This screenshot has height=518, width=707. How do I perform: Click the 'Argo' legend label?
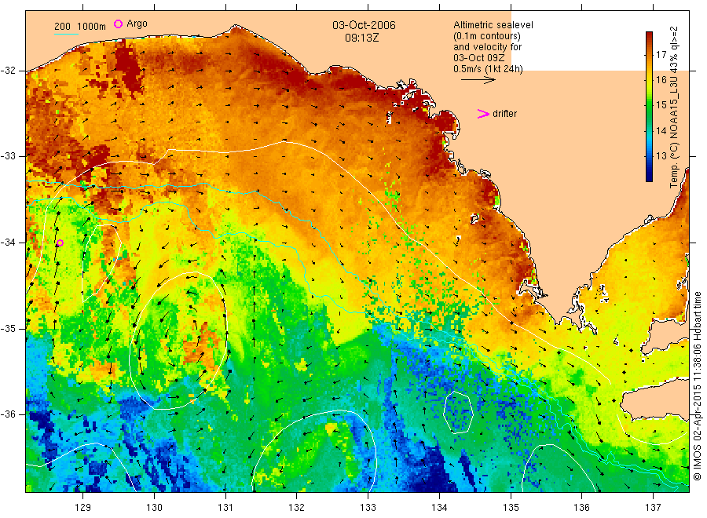137,24
